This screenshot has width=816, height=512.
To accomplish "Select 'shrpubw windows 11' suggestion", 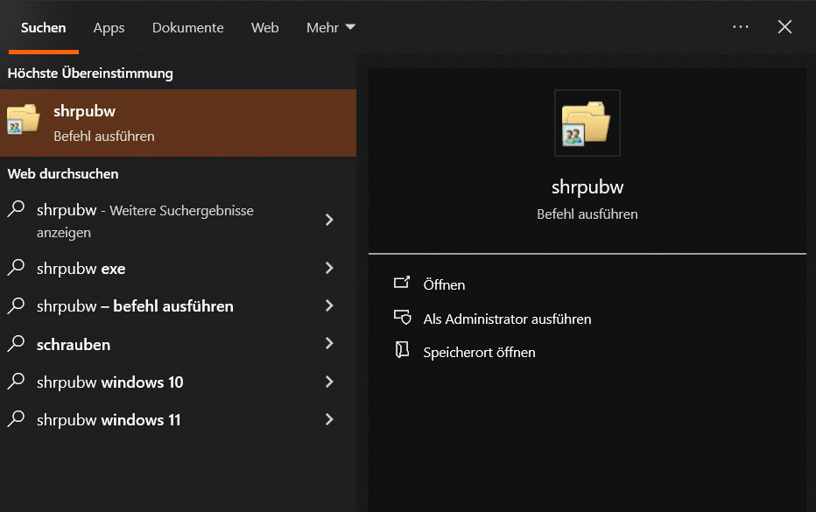I will pyautogui.click(x=178, y=419).
